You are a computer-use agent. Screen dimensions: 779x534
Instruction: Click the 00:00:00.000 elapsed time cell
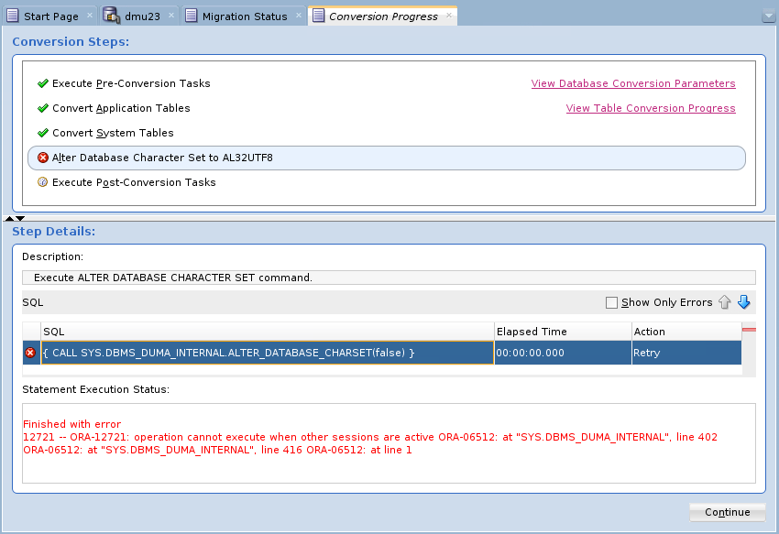563,353
